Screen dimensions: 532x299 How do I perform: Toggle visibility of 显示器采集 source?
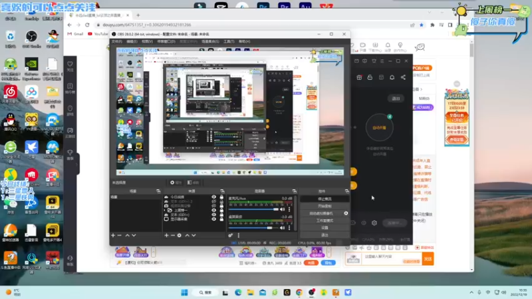[x=213, y=219]
